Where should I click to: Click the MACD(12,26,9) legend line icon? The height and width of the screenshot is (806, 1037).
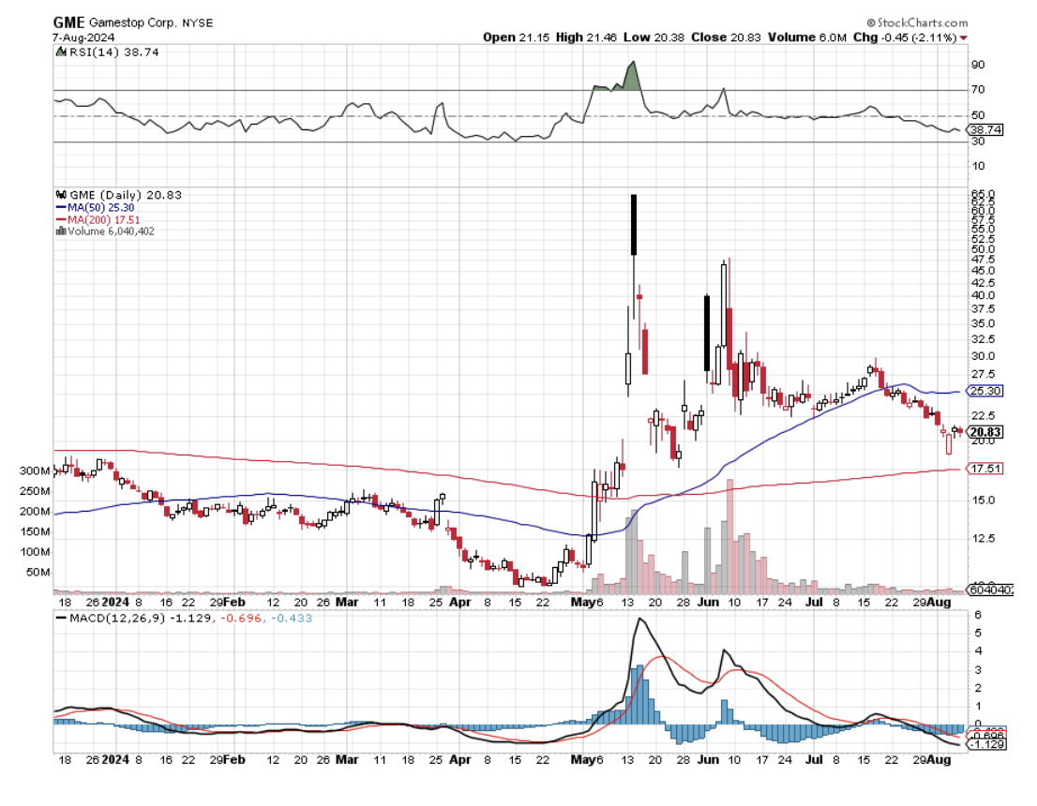pos(62,619)
